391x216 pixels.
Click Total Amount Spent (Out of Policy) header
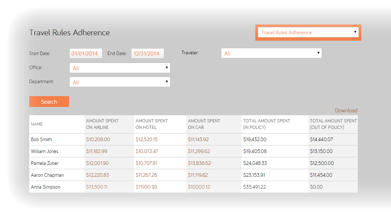(x=333, y=124)
